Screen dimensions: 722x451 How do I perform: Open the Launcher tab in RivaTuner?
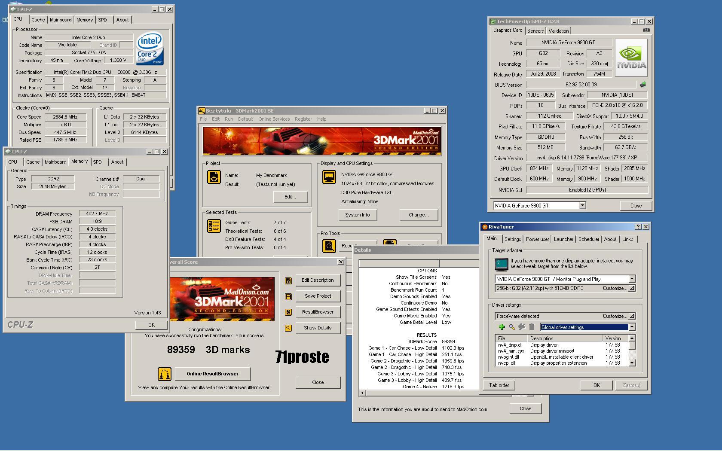coord(563,239)
